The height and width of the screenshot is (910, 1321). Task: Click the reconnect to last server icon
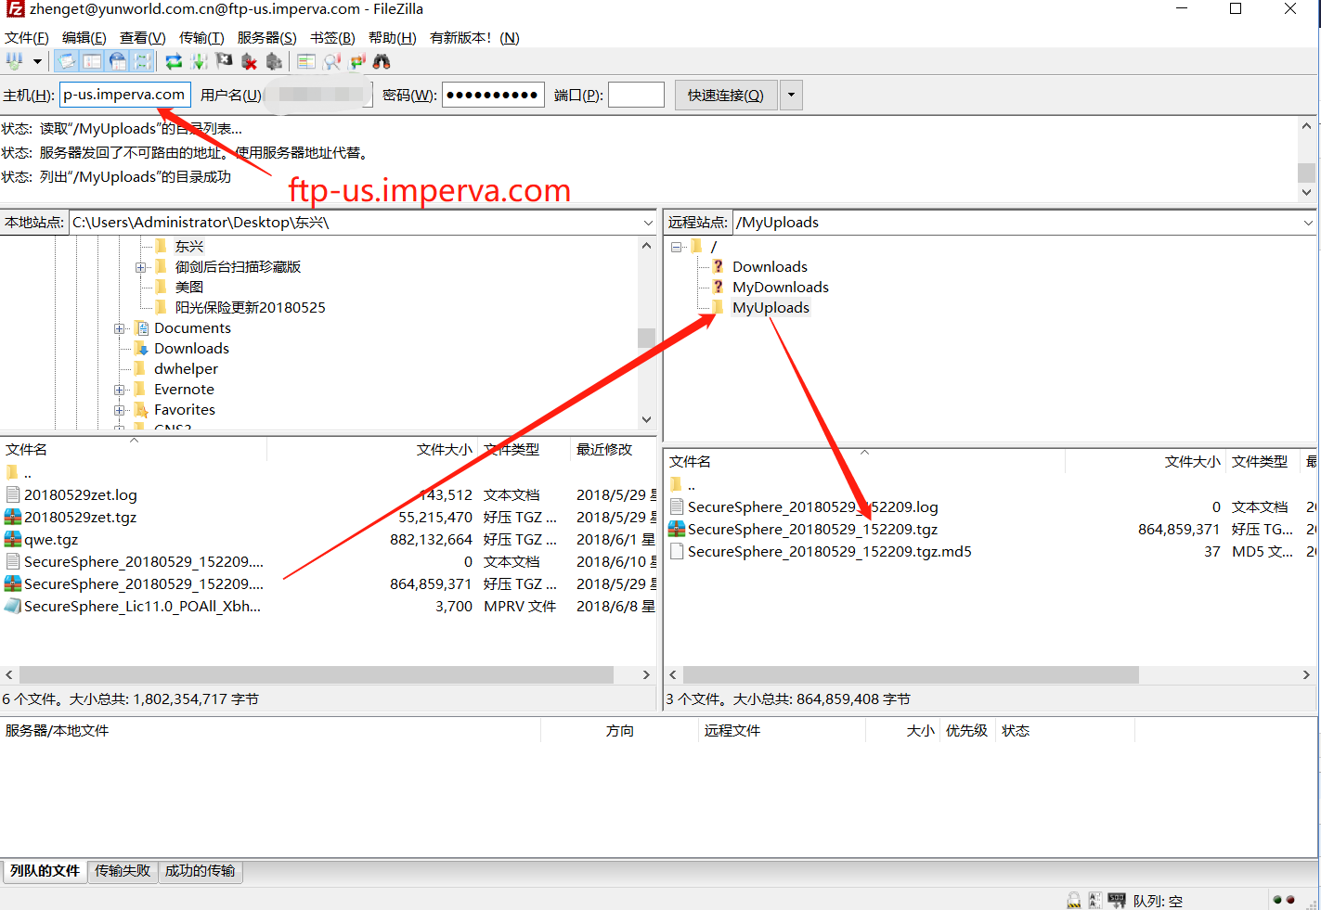coord(274,61)
